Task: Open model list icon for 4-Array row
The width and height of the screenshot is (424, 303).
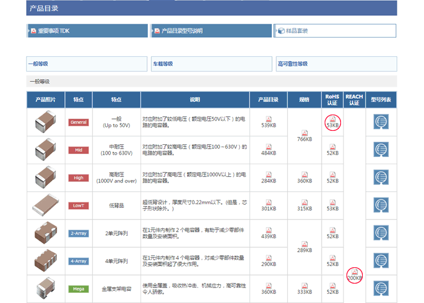Action: pyautogui.click(x=381, y=261)
